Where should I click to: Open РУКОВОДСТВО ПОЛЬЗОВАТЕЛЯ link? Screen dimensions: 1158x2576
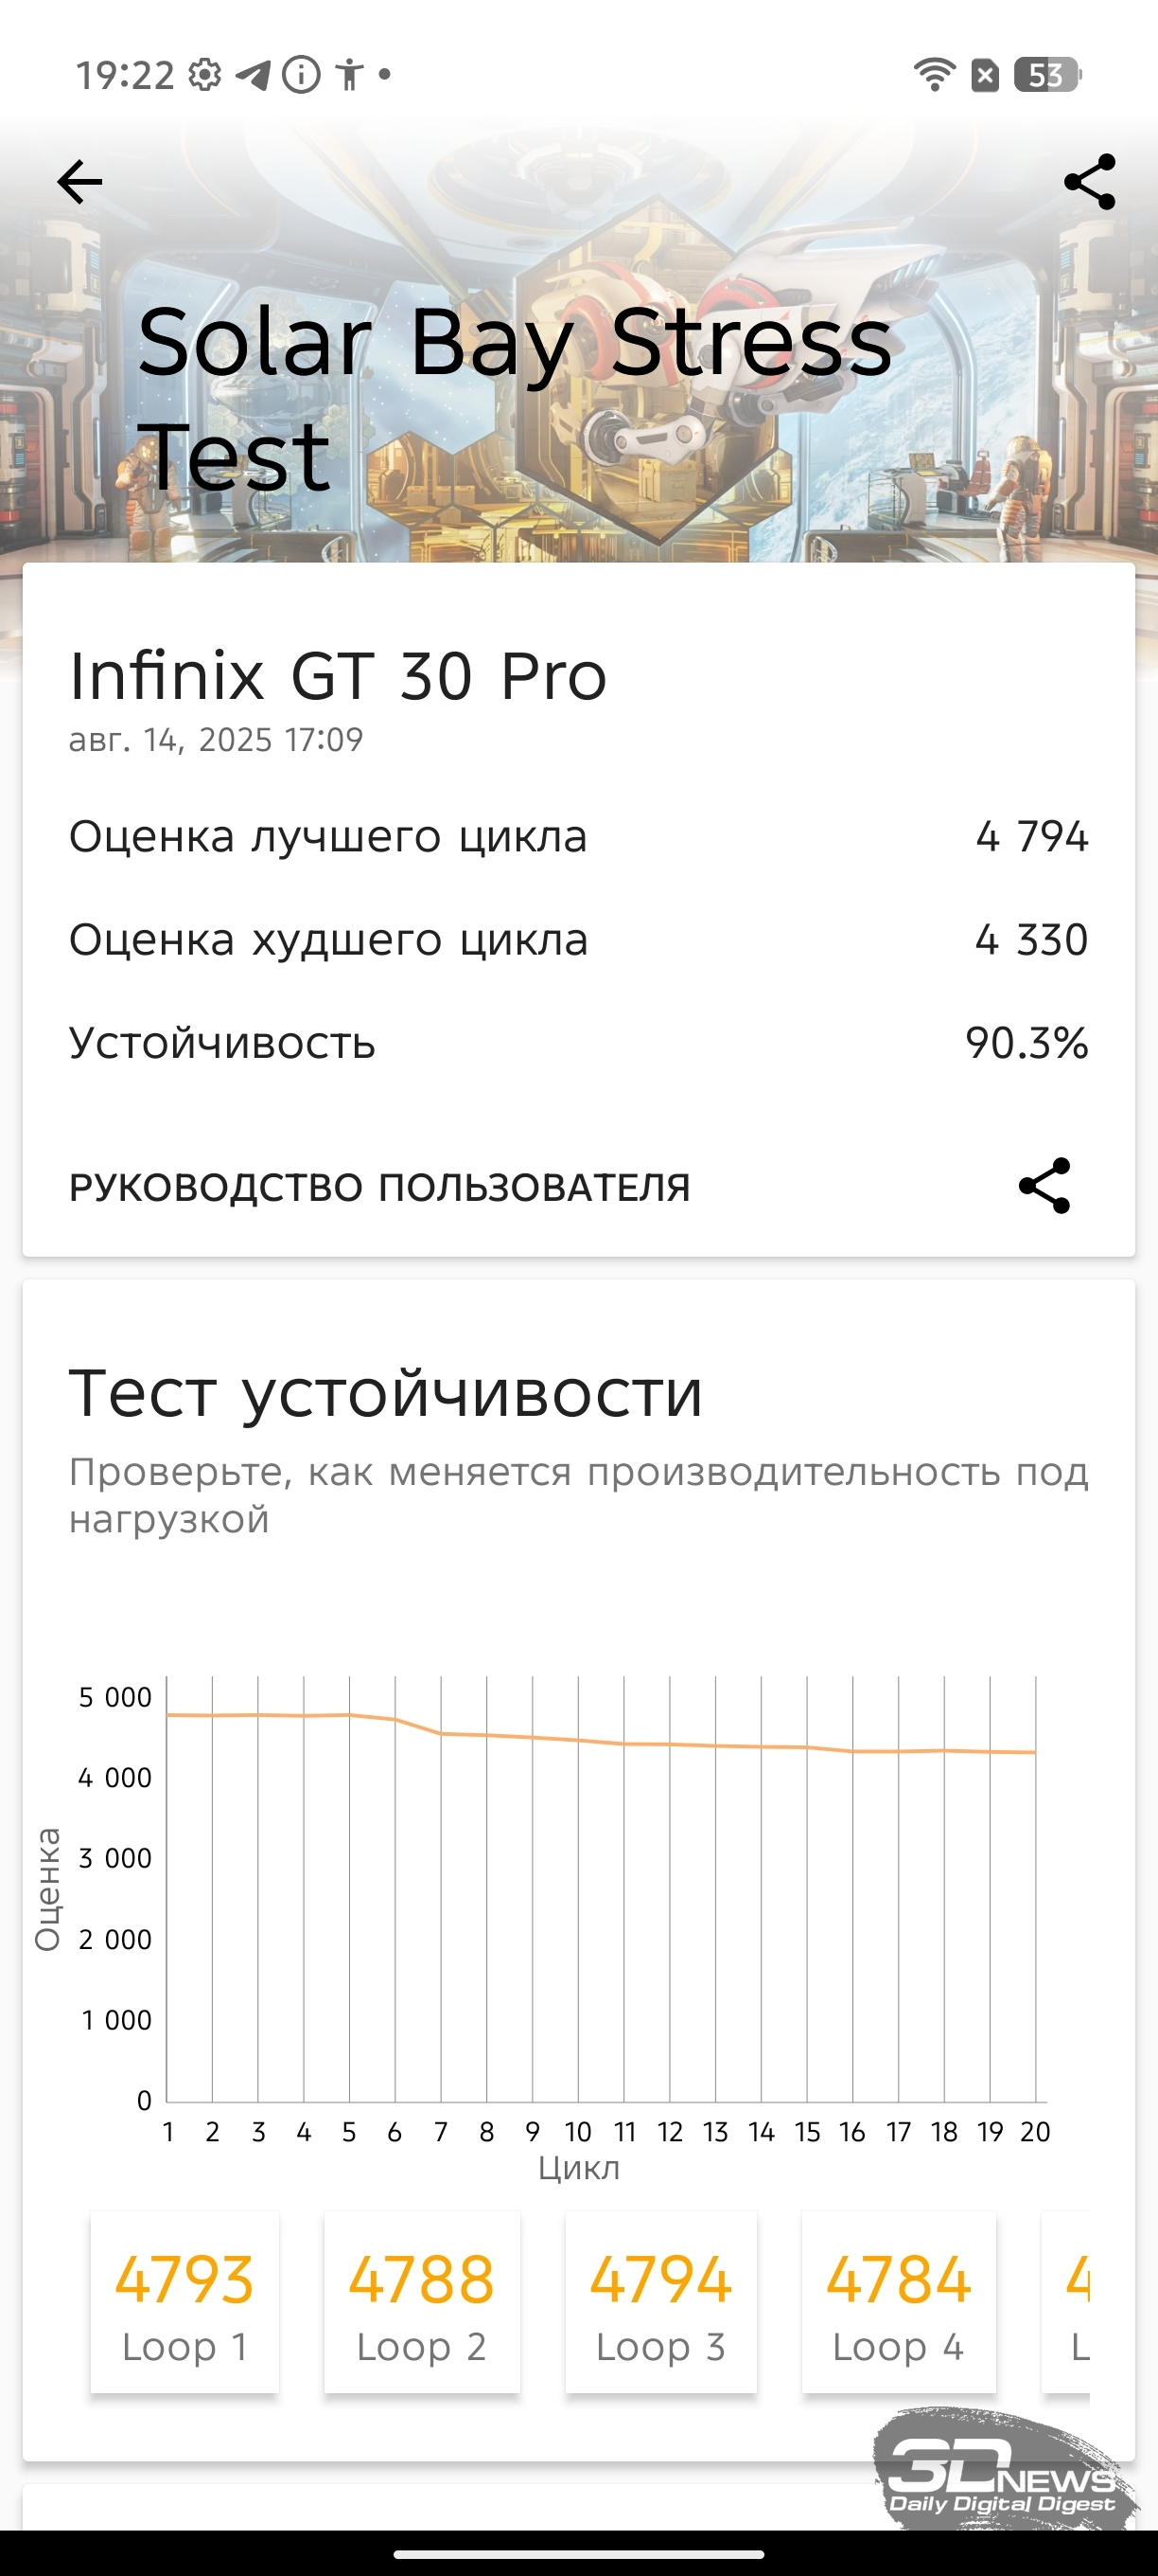[x=379, y=1188]
